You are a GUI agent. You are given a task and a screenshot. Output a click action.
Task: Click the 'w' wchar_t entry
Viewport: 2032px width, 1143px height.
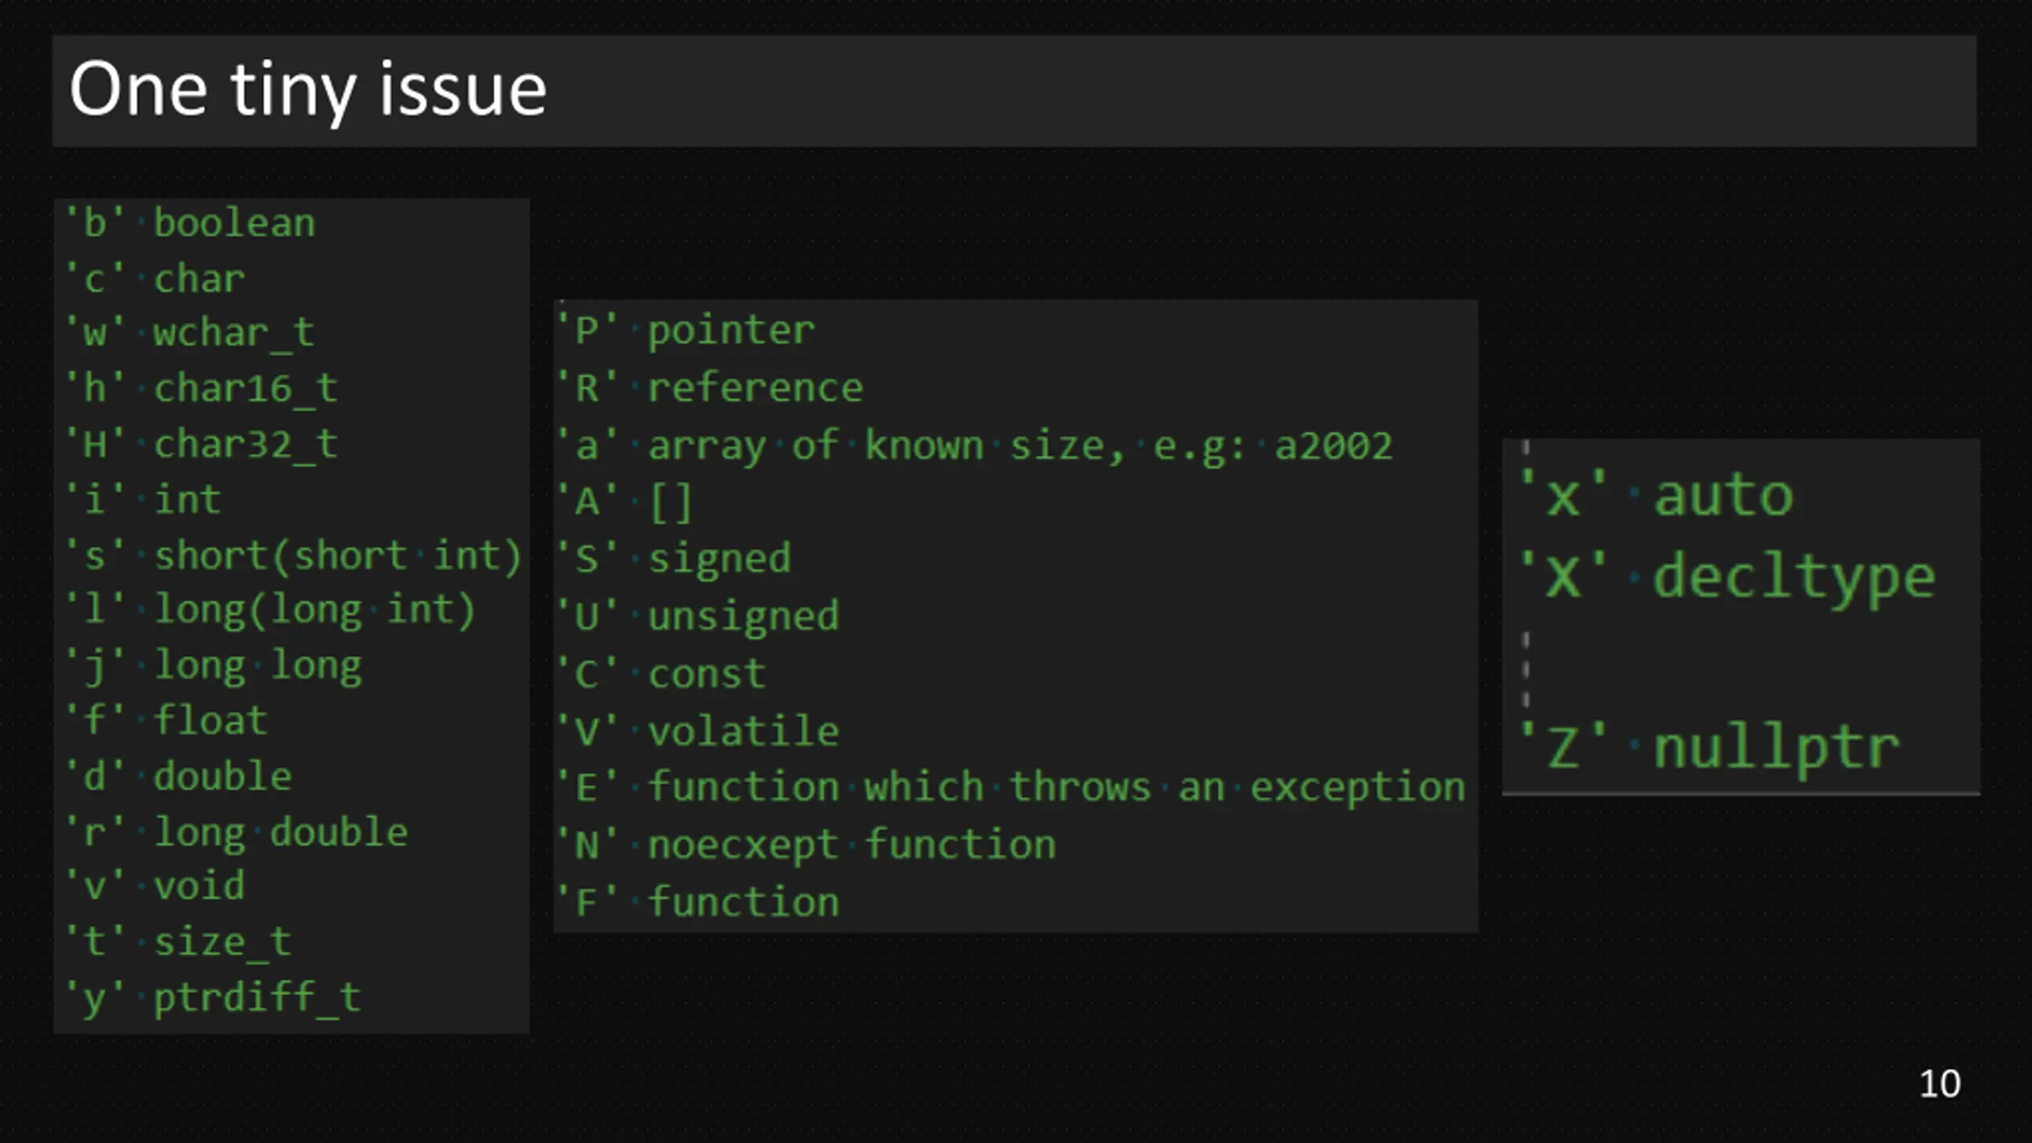190,333
